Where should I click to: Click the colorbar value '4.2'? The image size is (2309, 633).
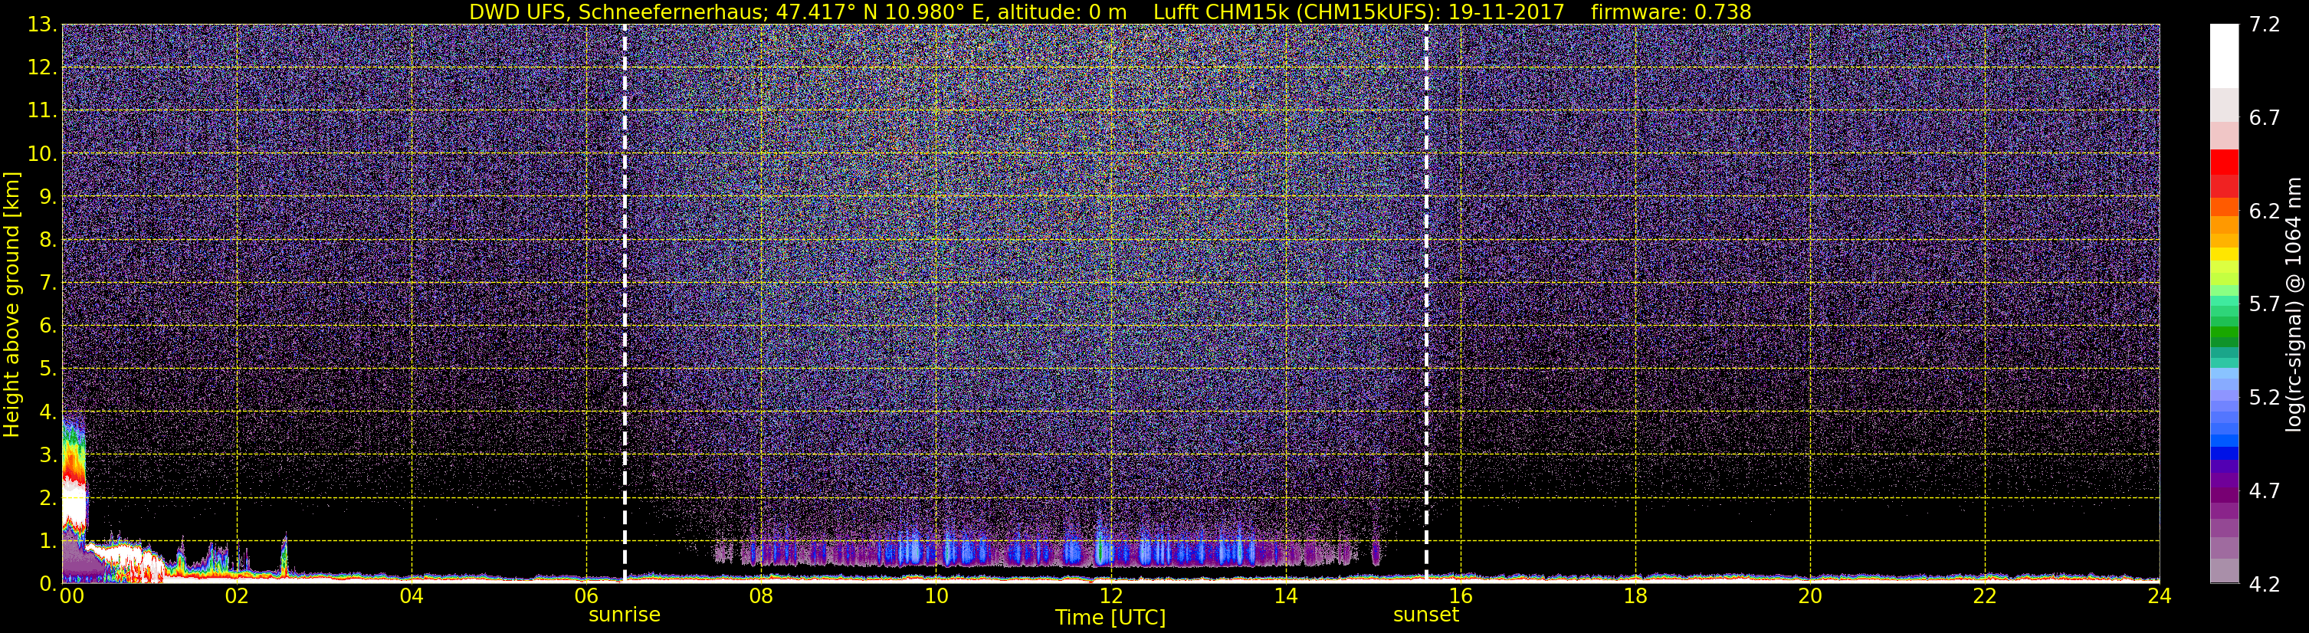coord(2265,585)
